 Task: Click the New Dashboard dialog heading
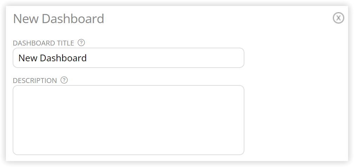58,19
